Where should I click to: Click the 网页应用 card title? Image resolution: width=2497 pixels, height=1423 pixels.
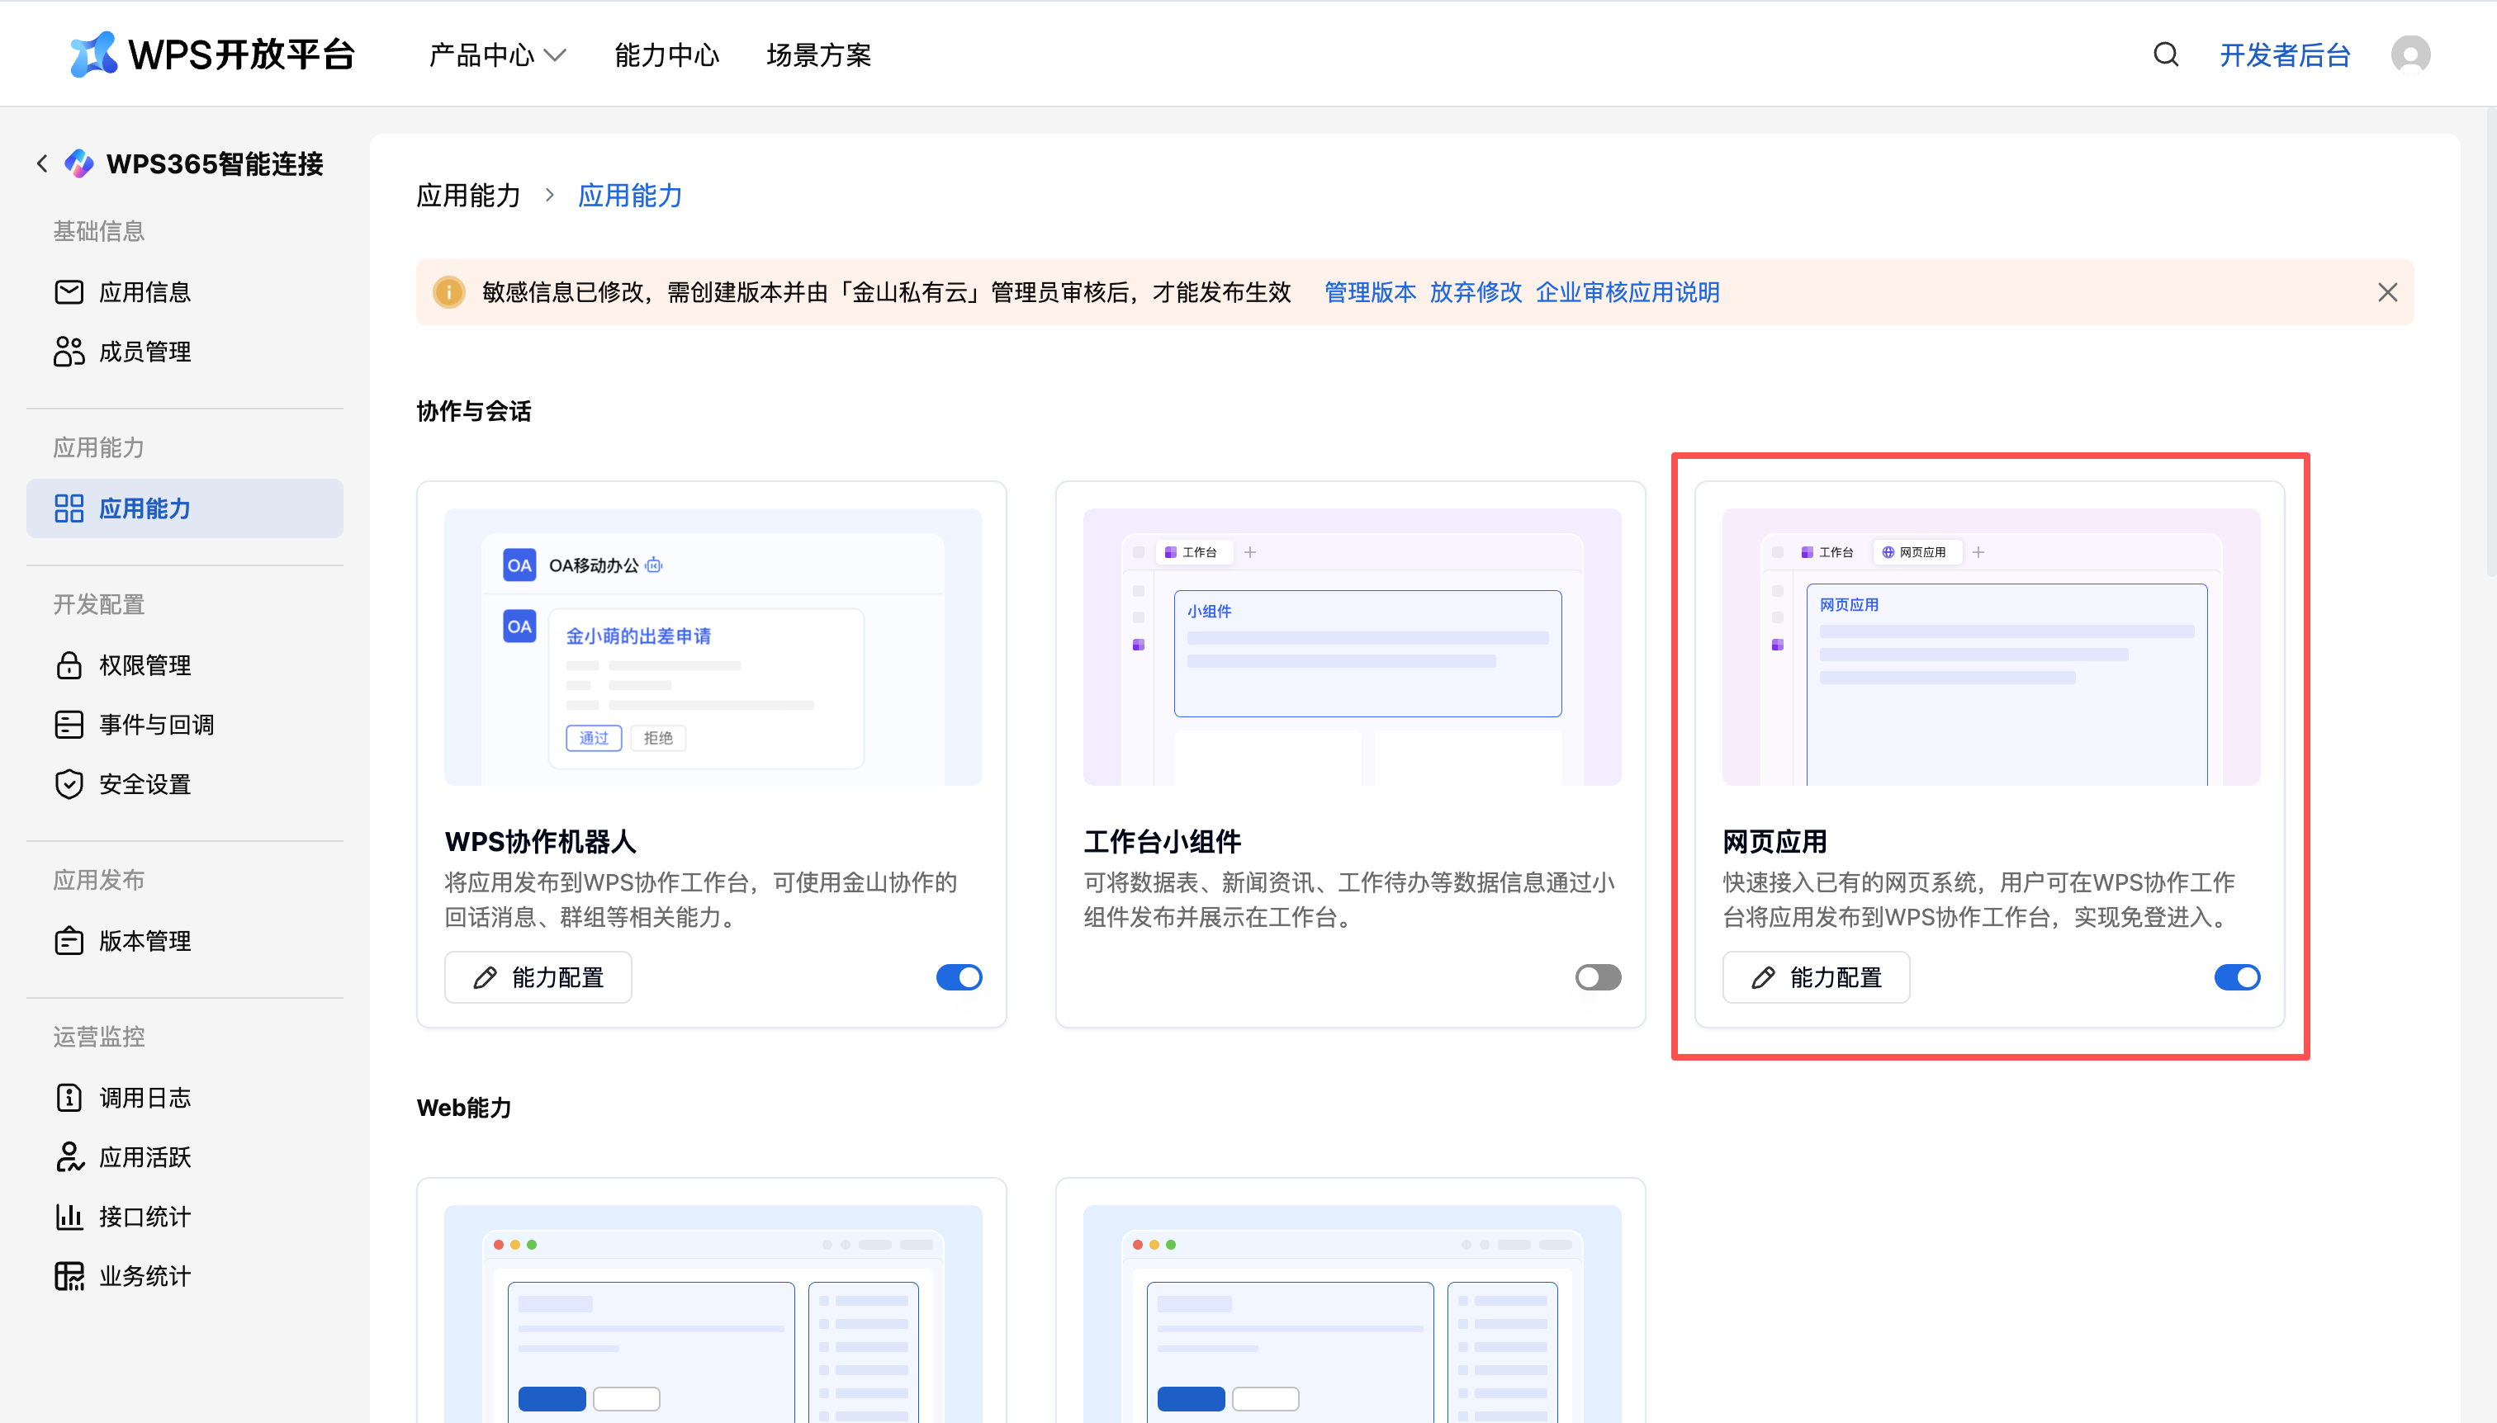(x=1774, y=840)
